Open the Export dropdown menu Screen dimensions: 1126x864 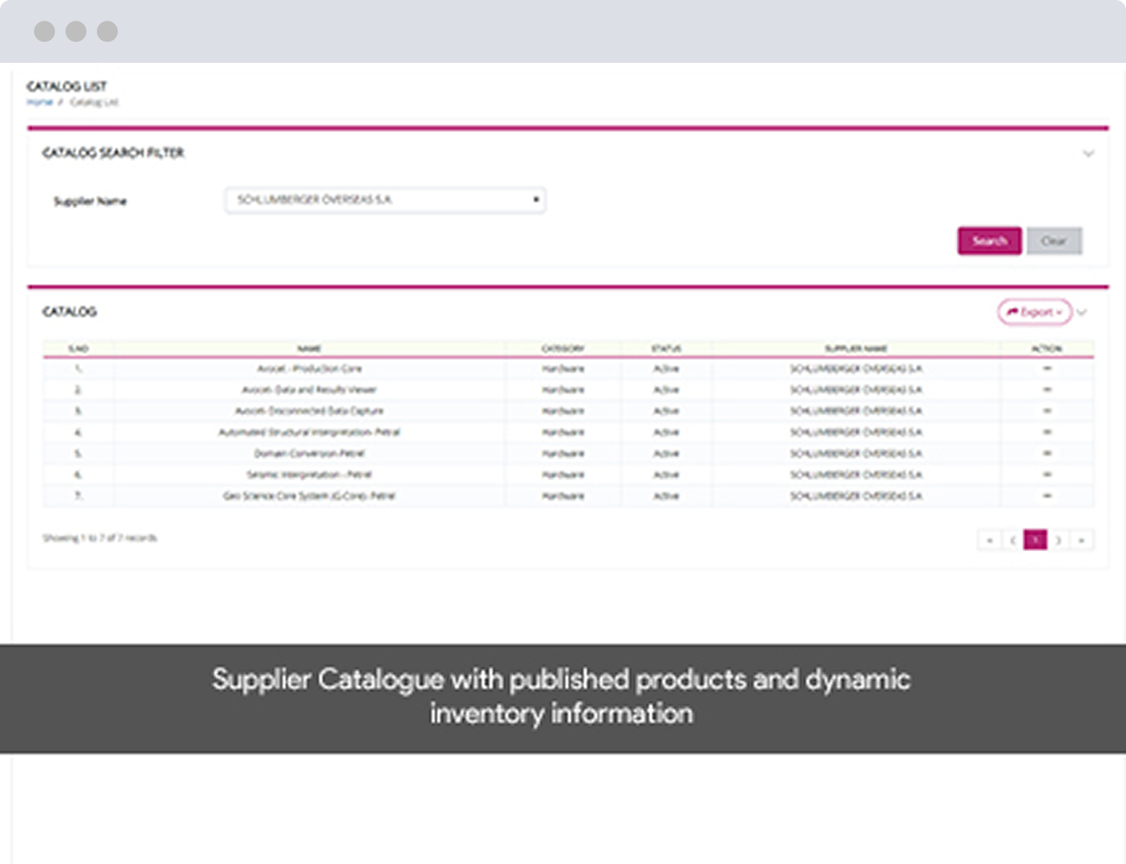point(1034,312)
